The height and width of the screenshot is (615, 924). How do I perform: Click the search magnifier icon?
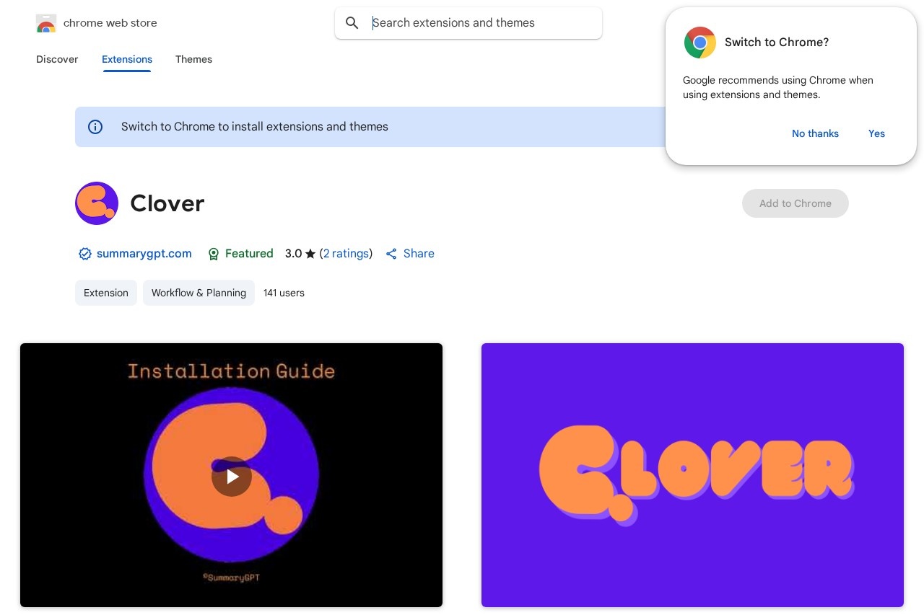tap(352, 23)
